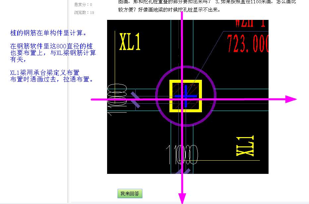Click the 1100 dimension left of the pile
This screenshot has height=204, width=309.
pos(117,100)
